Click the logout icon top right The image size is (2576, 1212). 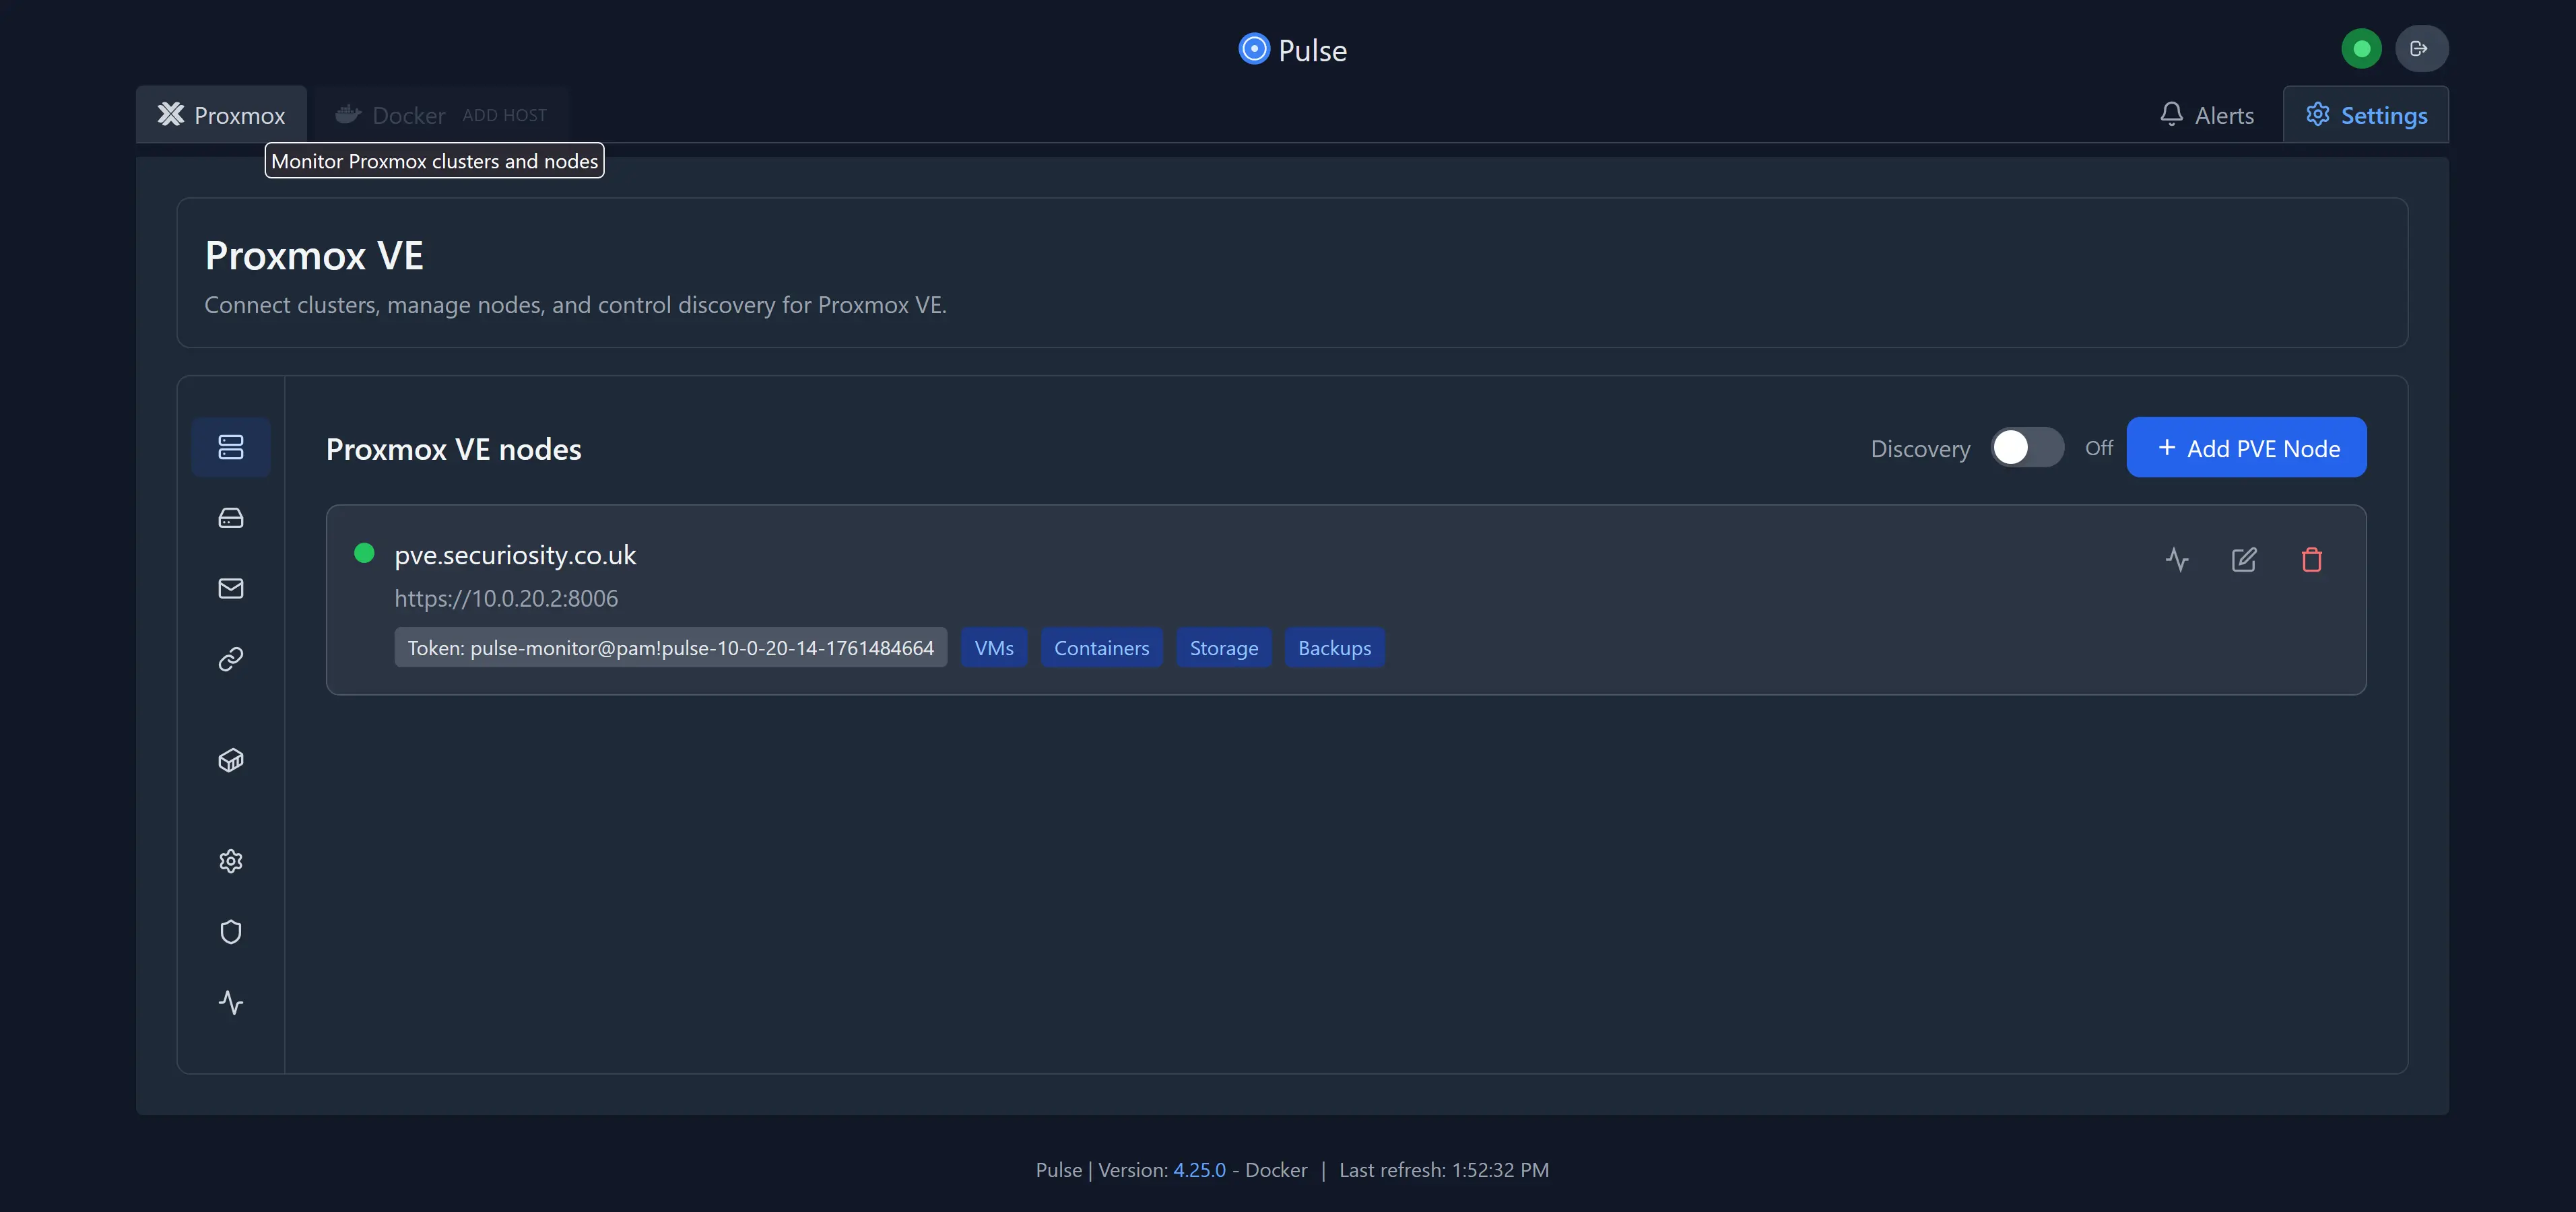2420,48
